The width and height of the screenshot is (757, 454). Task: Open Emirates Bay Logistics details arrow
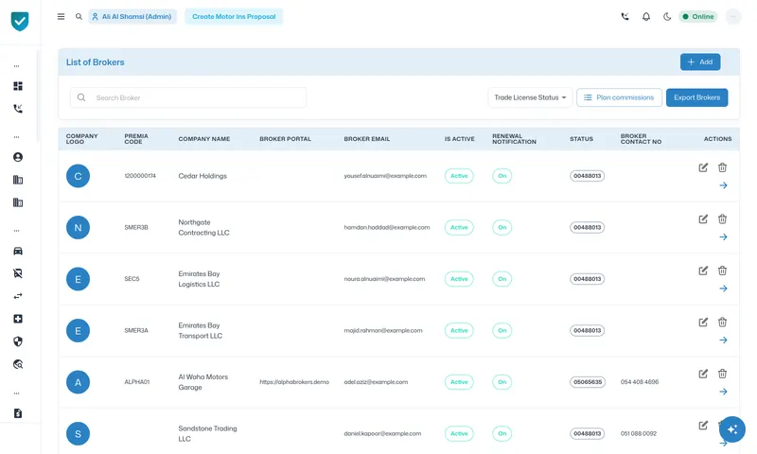(x=723, y=288)
